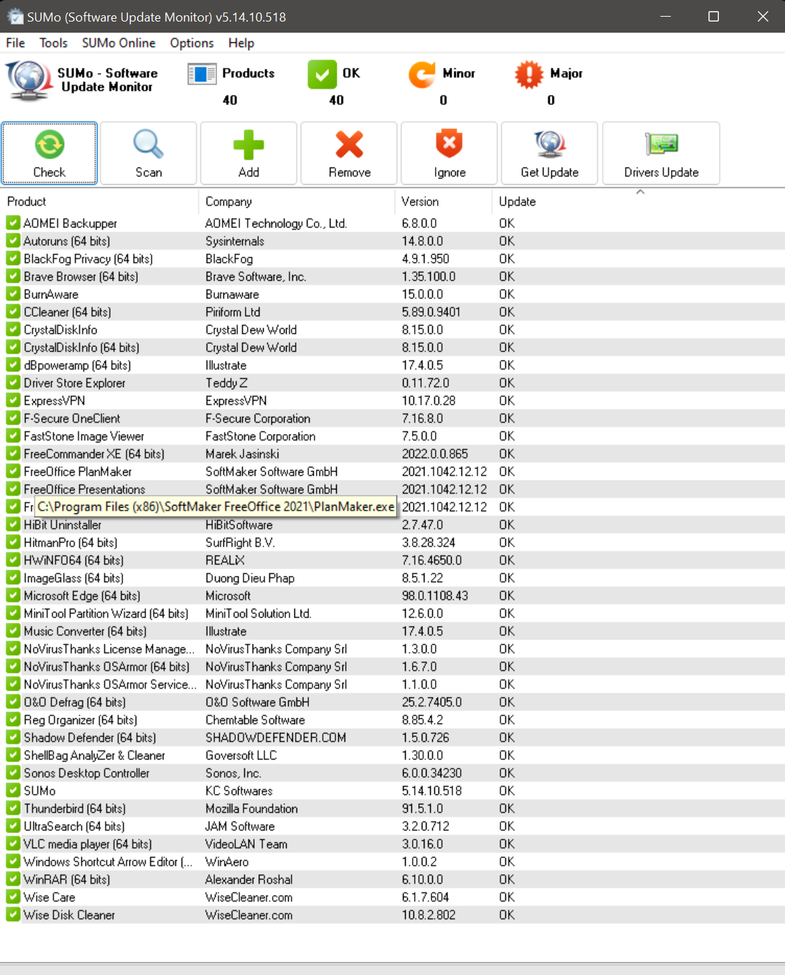
Task: Select the FreeCommander XE (64 bits) row
Action: [x=392, y=454]
